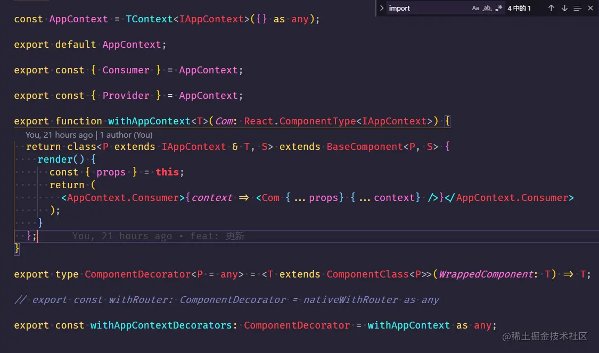599x353 pixels.
Task: Click the "4 中的 1" match count
Action: pyautogui.click(x=519, y=9)
